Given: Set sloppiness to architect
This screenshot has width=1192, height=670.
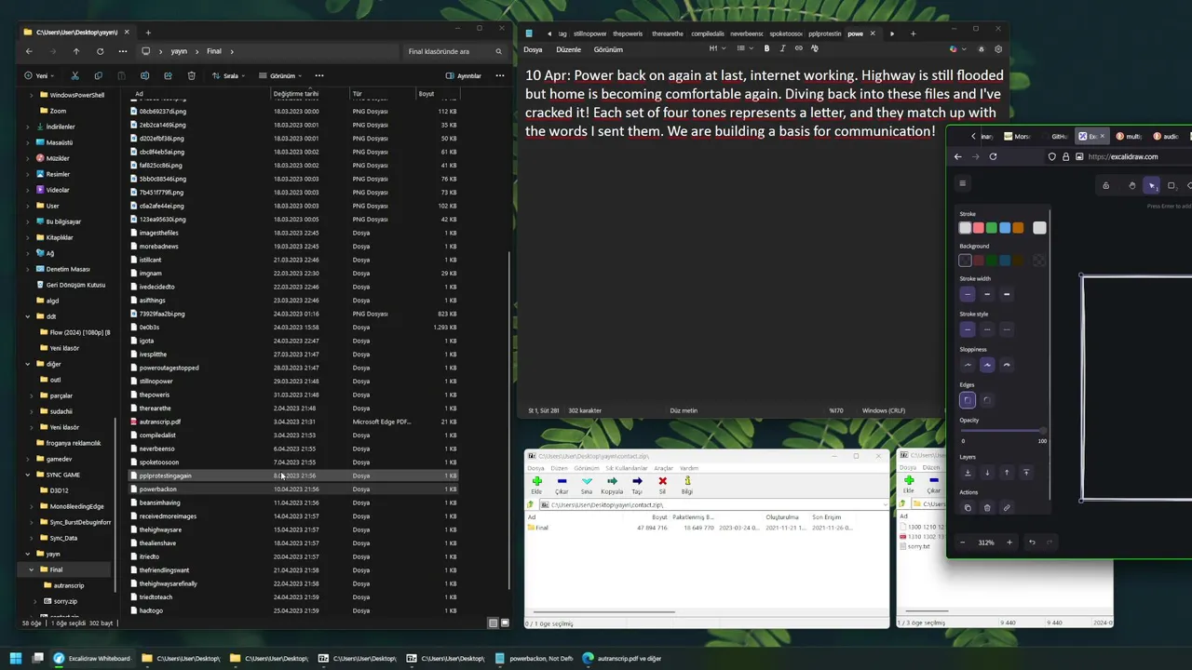Looking at the screenshot, I should point(968,365).
